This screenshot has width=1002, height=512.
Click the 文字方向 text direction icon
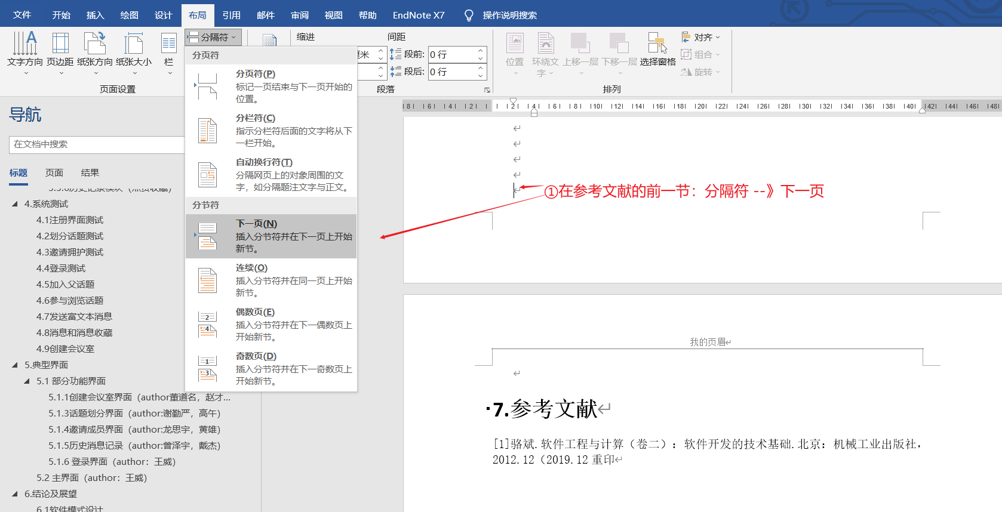click(x=25, y=43)
